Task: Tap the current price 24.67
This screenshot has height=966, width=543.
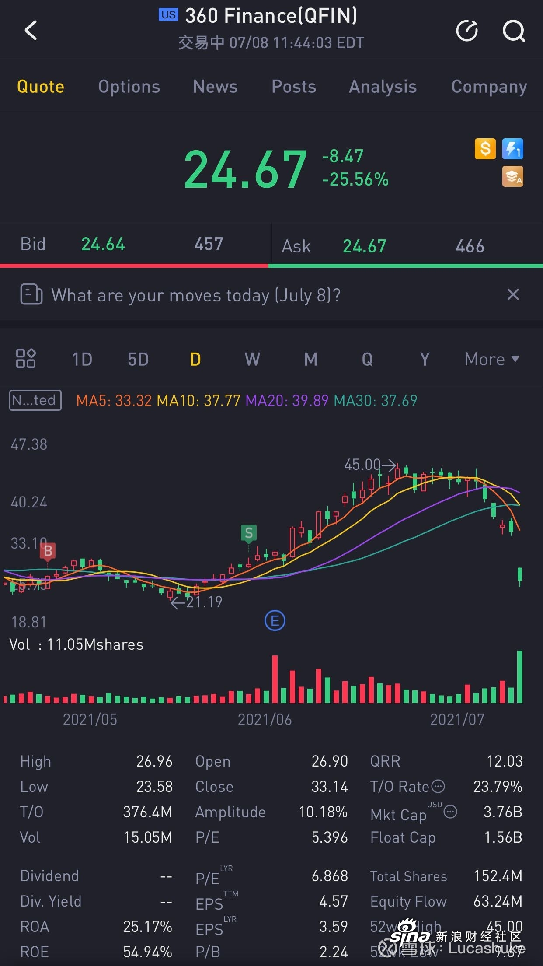Action: tap(246, 169)
